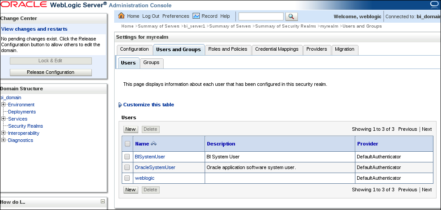The height and width of the screenshot is (210, 441).
Task: Click the Customize this table link
Action: pyautogui.click(x=148, y=105)
